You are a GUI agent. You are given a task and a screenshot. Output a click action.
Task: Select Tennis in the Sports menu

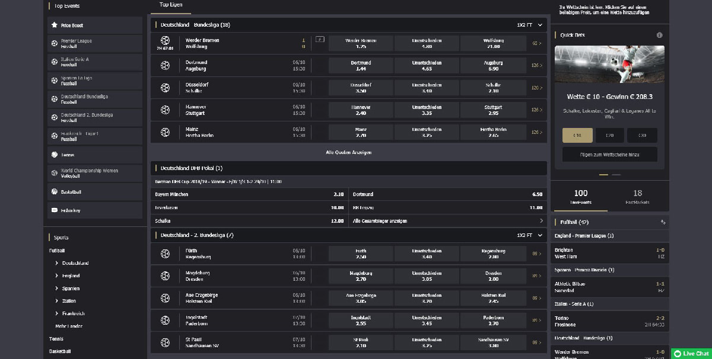click(x=56, y=339)
